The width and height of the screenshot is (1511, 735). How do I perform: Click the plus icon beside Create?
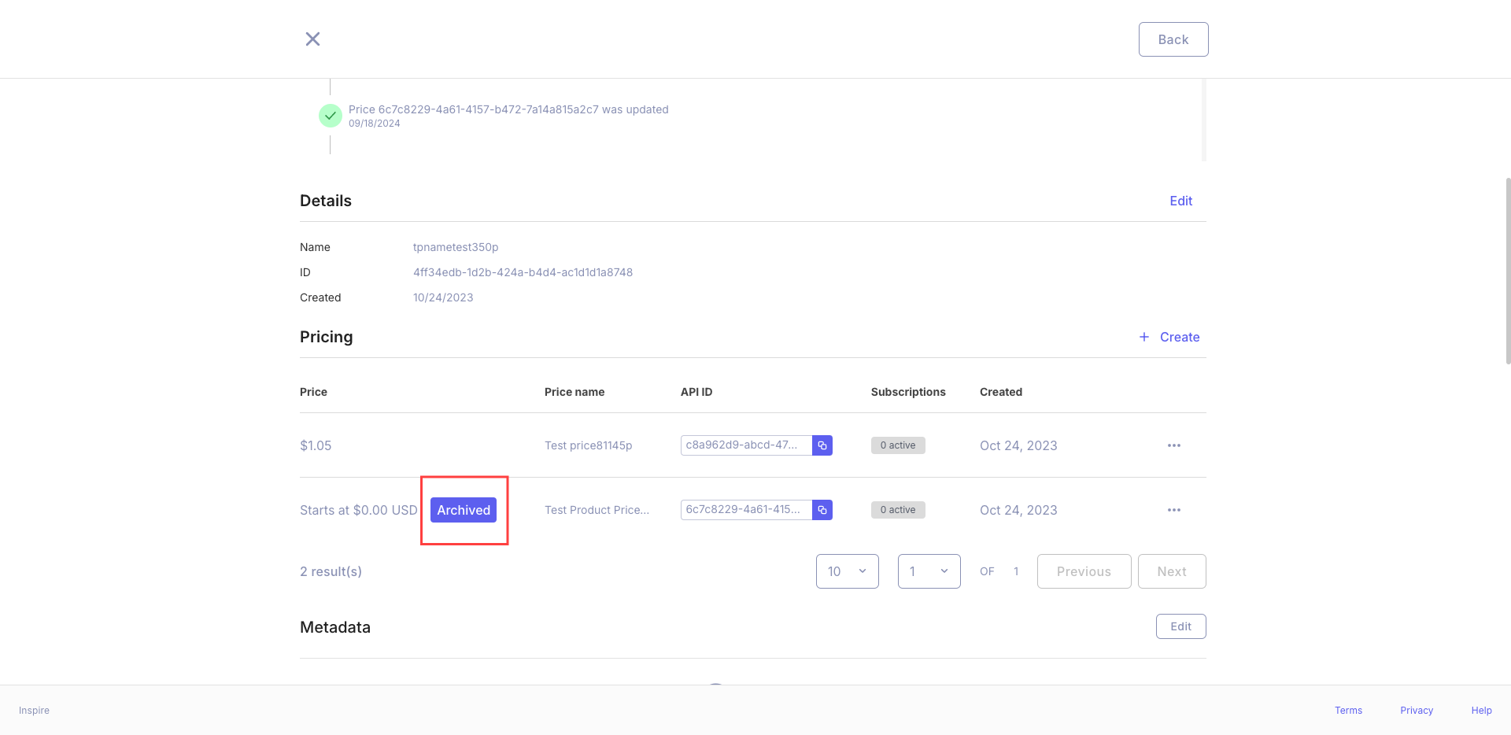1144,337
